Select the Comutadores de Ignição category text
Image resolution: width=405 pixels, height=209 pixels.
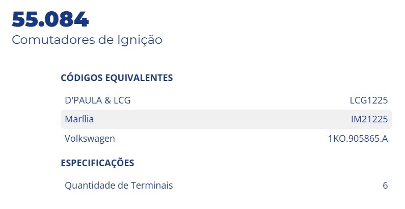tap(87, 40)
